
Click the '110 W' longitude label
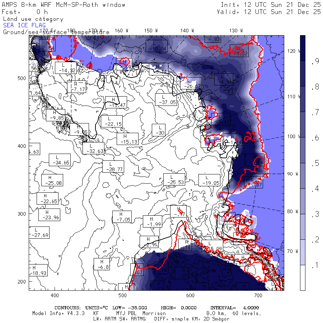click(x=294, y=97)
